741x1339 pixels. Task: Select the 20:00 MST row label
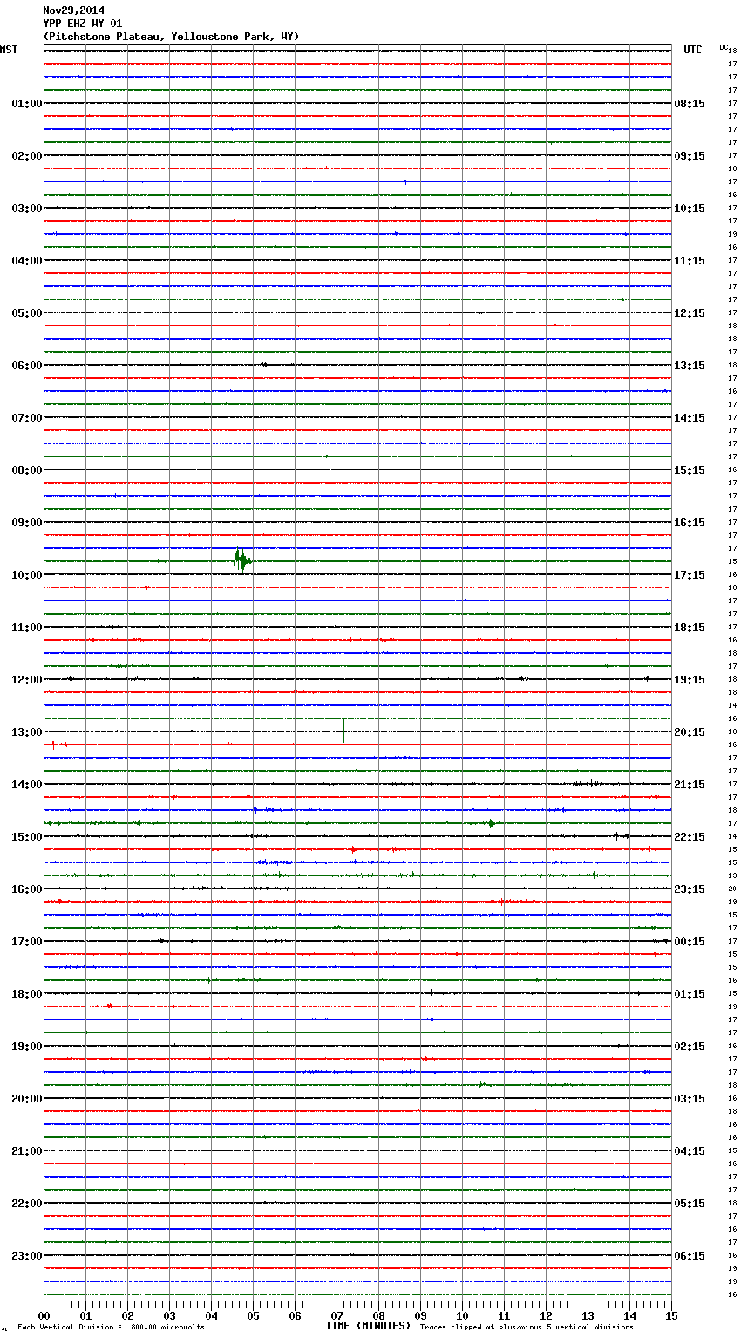27,1099
